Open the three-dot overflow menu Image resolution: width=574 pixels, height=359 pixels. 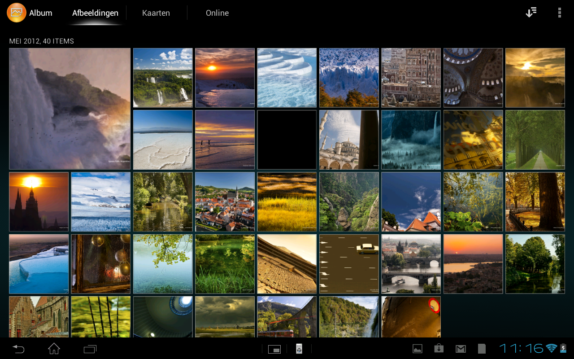[x=559, y=13]
